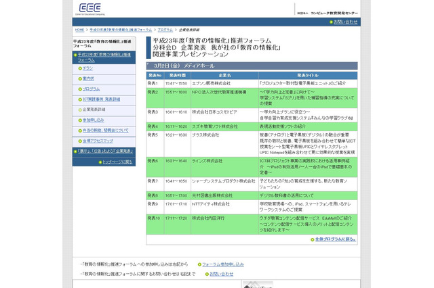The height and width of the screenshot is (288, 434).
Task: Click the 発表時間 column header
Action: click(178, 75)
